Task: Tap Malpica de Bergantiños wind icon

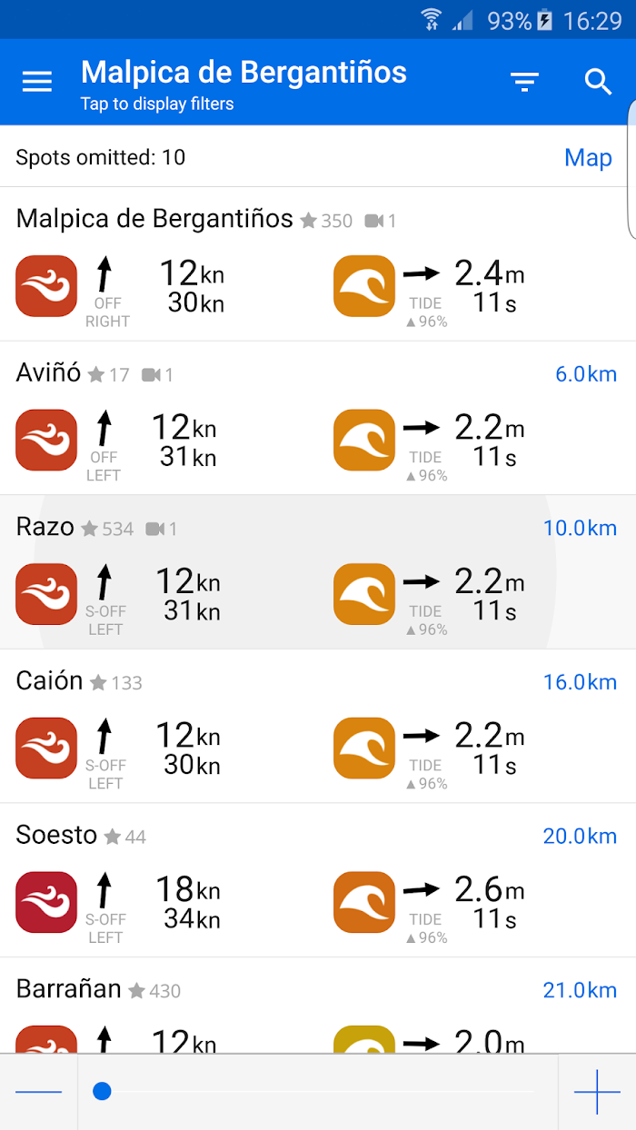Action: tap(46, 286)
